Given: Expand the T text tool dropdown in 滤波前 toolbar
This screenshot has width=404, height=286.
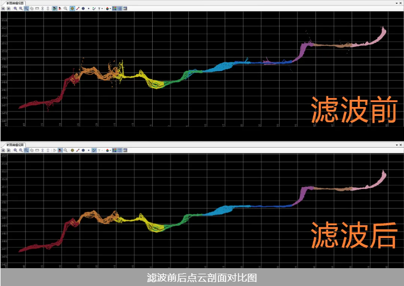Looking at the screenshot, I should 100,8.
